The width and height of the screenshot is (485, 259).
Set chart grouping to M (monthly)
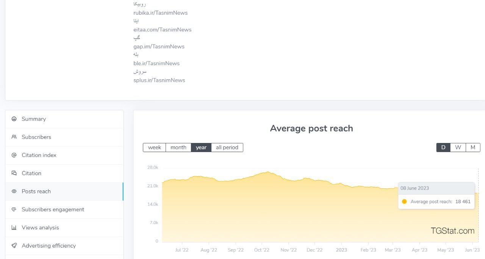[472, 148]
